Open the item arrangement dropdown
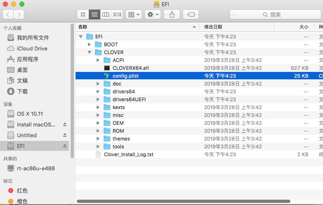 coord(134,14)
